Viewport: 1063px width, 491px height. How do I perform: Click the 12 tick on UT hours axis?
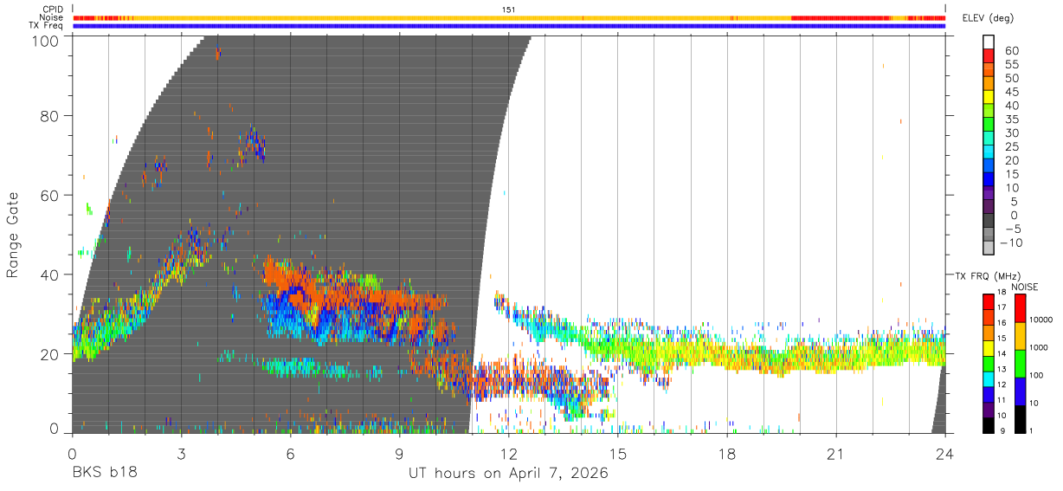(508, 454)
